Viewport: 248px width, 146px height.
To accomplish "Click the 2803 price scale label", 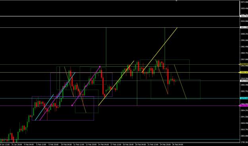I will pyautogui.click(x=244, y=136).
